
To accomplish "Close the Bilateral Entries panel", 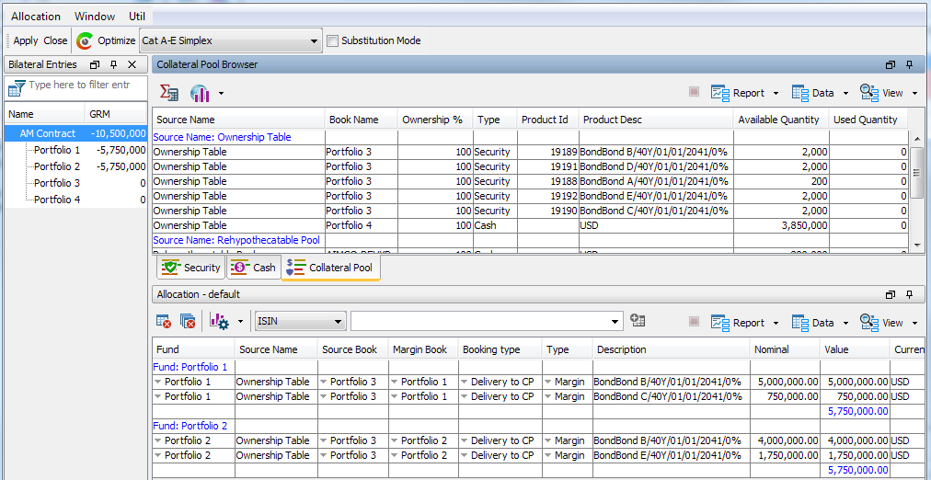I will point(132,64).
